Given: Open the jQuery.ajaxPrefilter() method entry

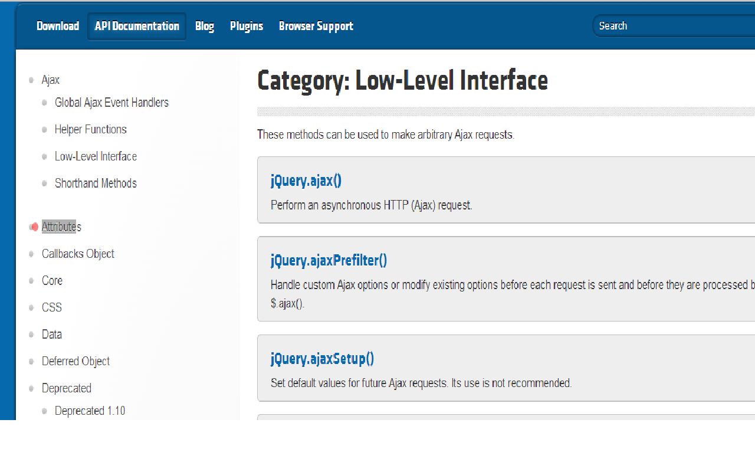Looking at the screenshot, I should [329, 260].
